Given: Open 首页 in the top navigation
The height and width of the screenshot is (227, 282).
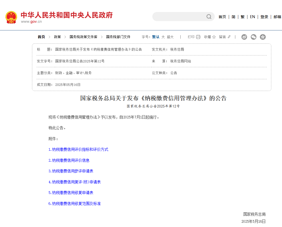Looking at the screenshot, I should (x=222, y=17).
